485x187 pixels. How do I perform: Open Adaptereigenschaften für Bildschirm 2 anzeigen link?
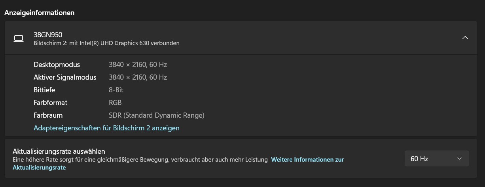tap(106, 128)
